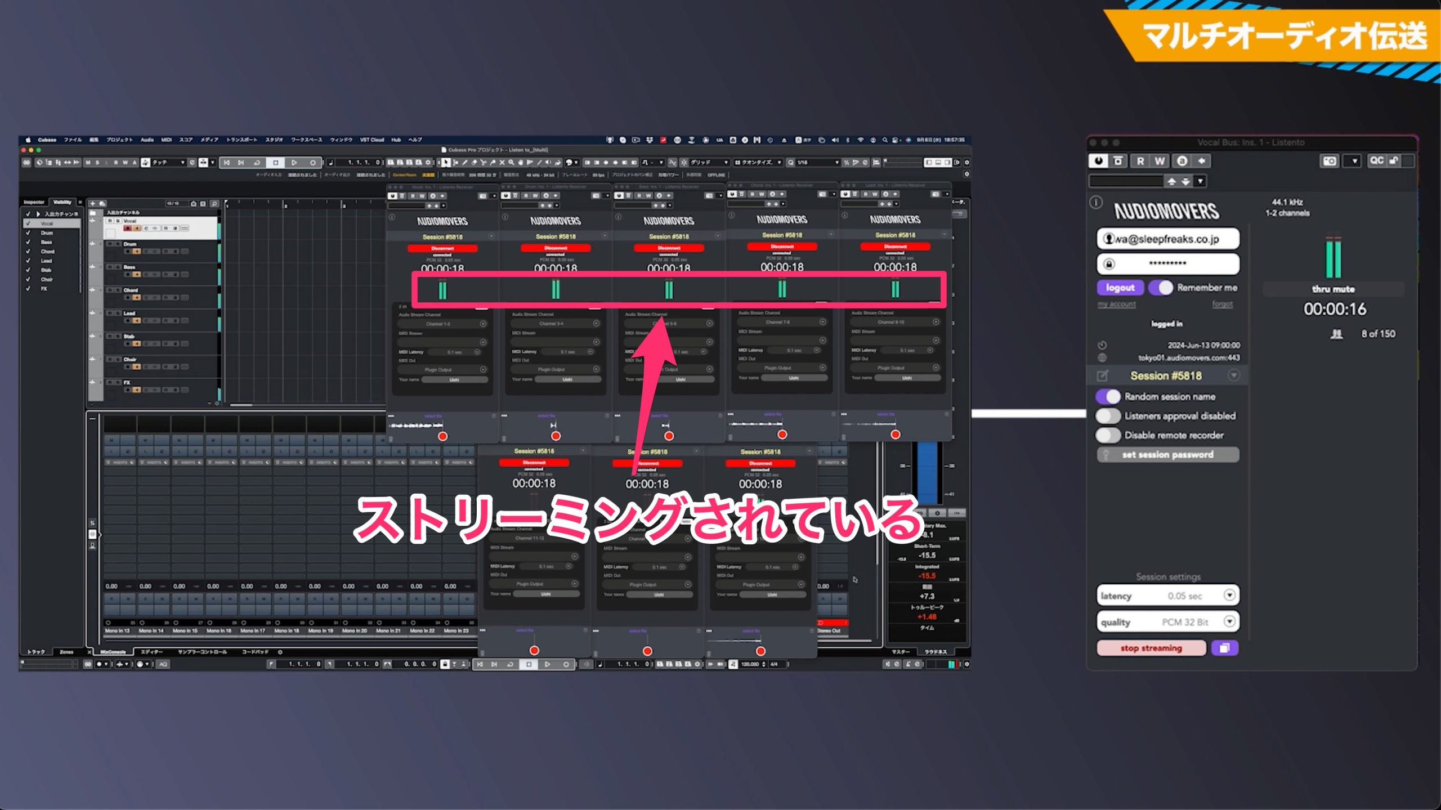Click the password field in Listento
Image resolution: width=1441 pixels, height=810 pixels.
coord(1167,263)
